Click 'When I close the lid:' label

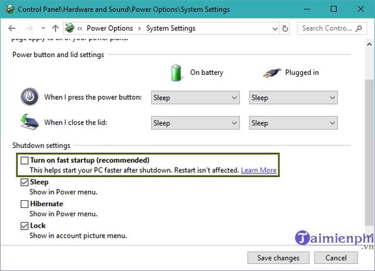coord(76,122)
